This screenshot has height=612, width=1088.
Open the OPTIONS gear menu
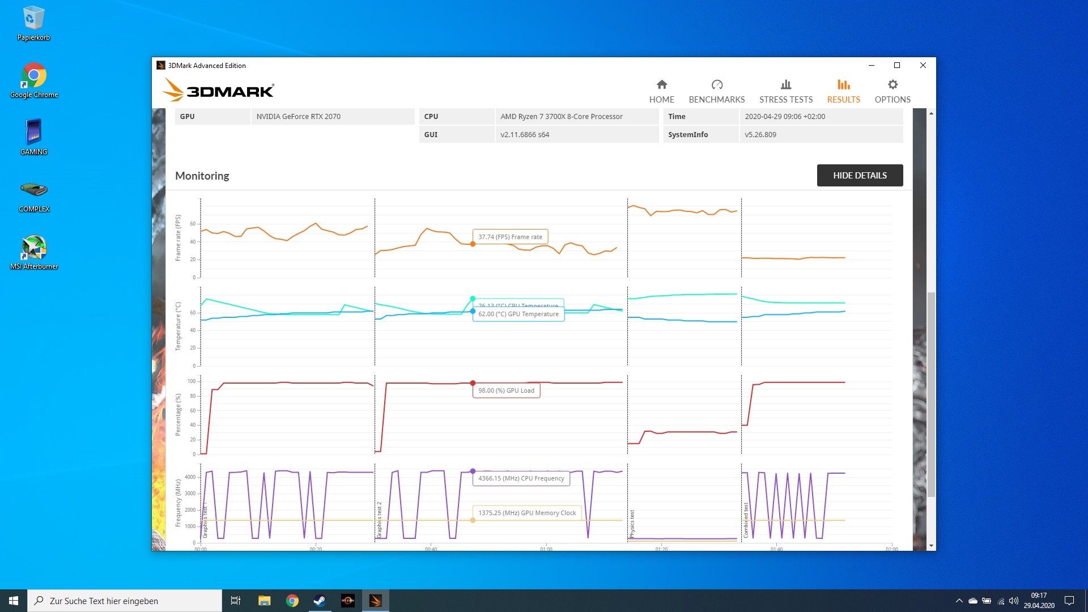click(x=892, y=91)
